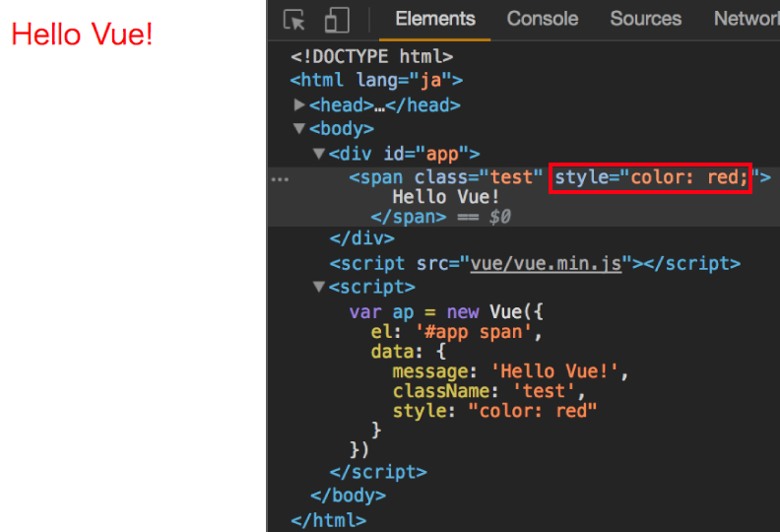Collapse the inline script element
780x532 pixels.
pos(319,287)
